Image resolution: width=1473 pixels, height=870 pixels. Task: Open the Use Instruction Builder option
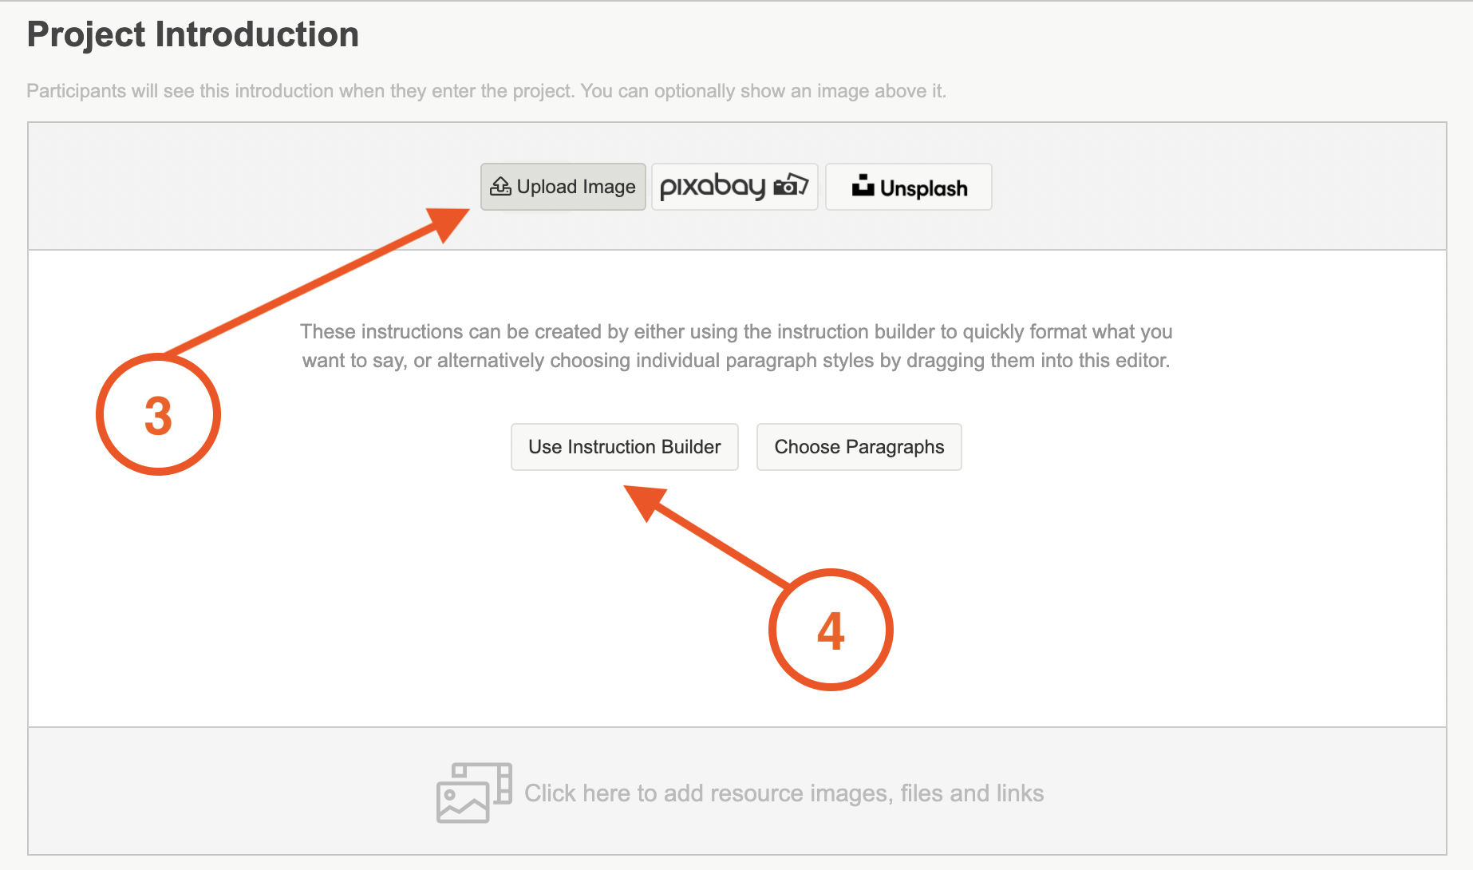click(x=625, y=447)
